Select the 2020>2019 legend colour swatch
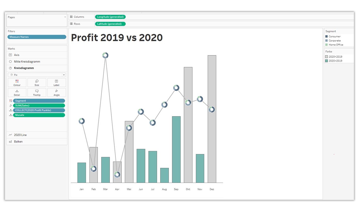 [327, 61]
